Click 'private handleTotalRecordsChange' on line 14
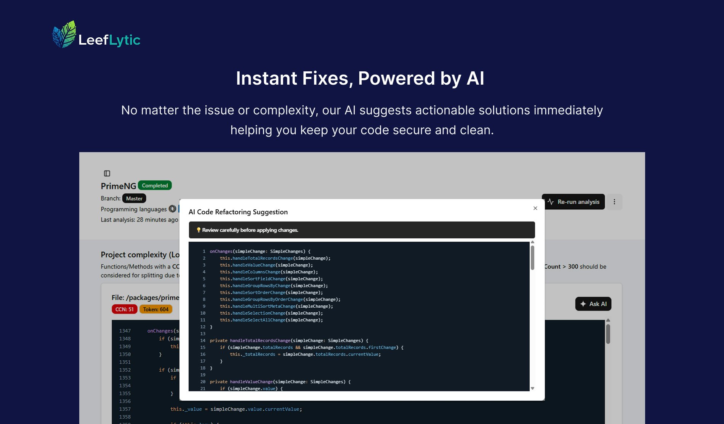 point(250,340)
